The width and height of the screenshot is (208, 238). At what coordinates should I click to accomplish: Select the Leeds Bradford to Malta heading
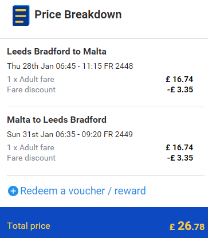(x=57, y=52)
